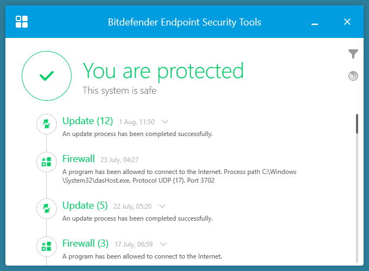Minimize the Bitdefender window

tap(316, 23)
